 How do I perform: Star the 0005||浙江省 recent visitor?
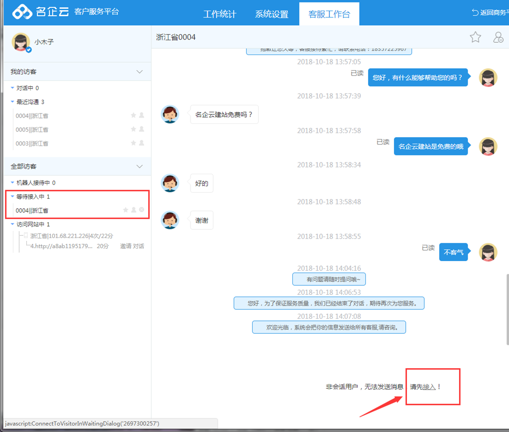(133, 129)
